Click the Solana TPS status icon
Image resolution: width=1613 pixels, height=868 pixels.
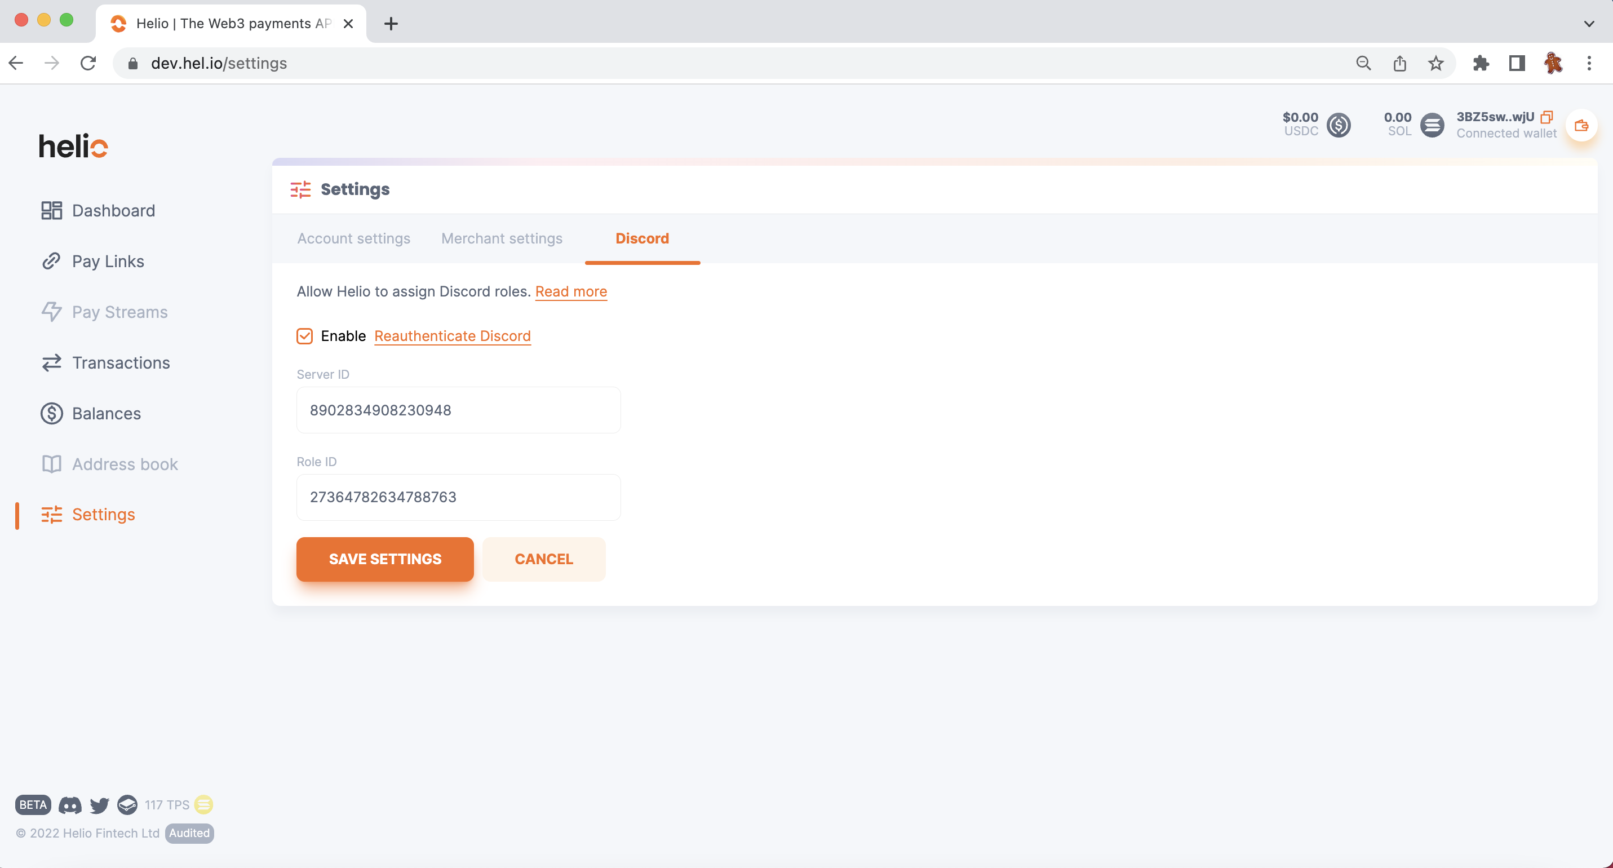203,805
